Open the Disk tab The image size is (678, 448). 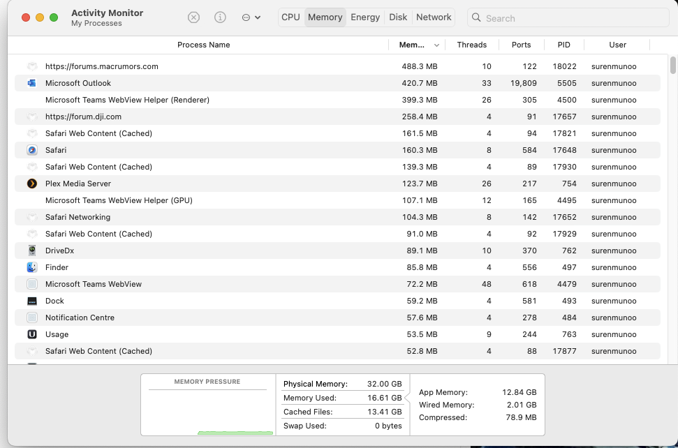[x=398, y=17]
